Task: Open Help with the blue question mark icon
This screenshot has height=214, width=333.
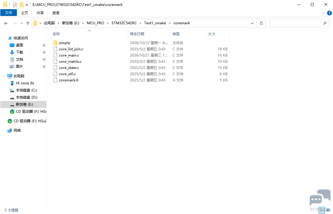Action: 329,13
